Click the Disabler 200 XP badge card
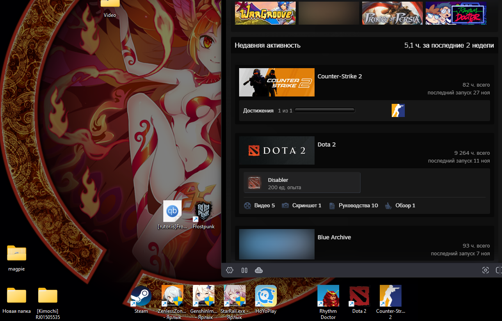 pyautogui.click(x=302, y=183)
